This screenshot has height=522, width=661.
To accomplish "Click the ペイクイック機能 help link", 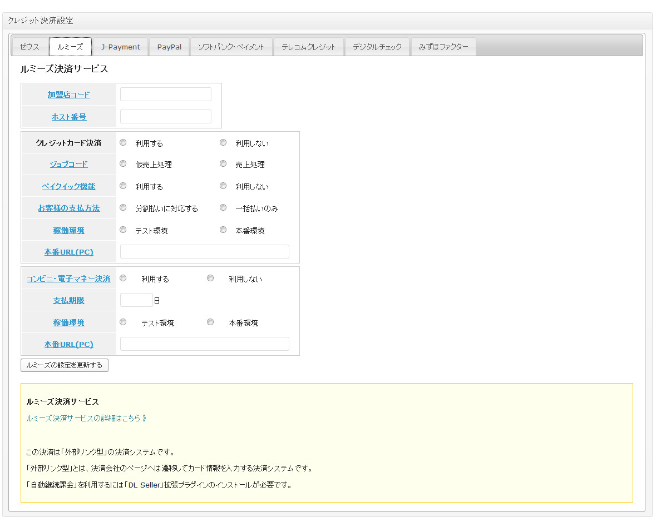I will pyautogui.click(x=68, y=186).
